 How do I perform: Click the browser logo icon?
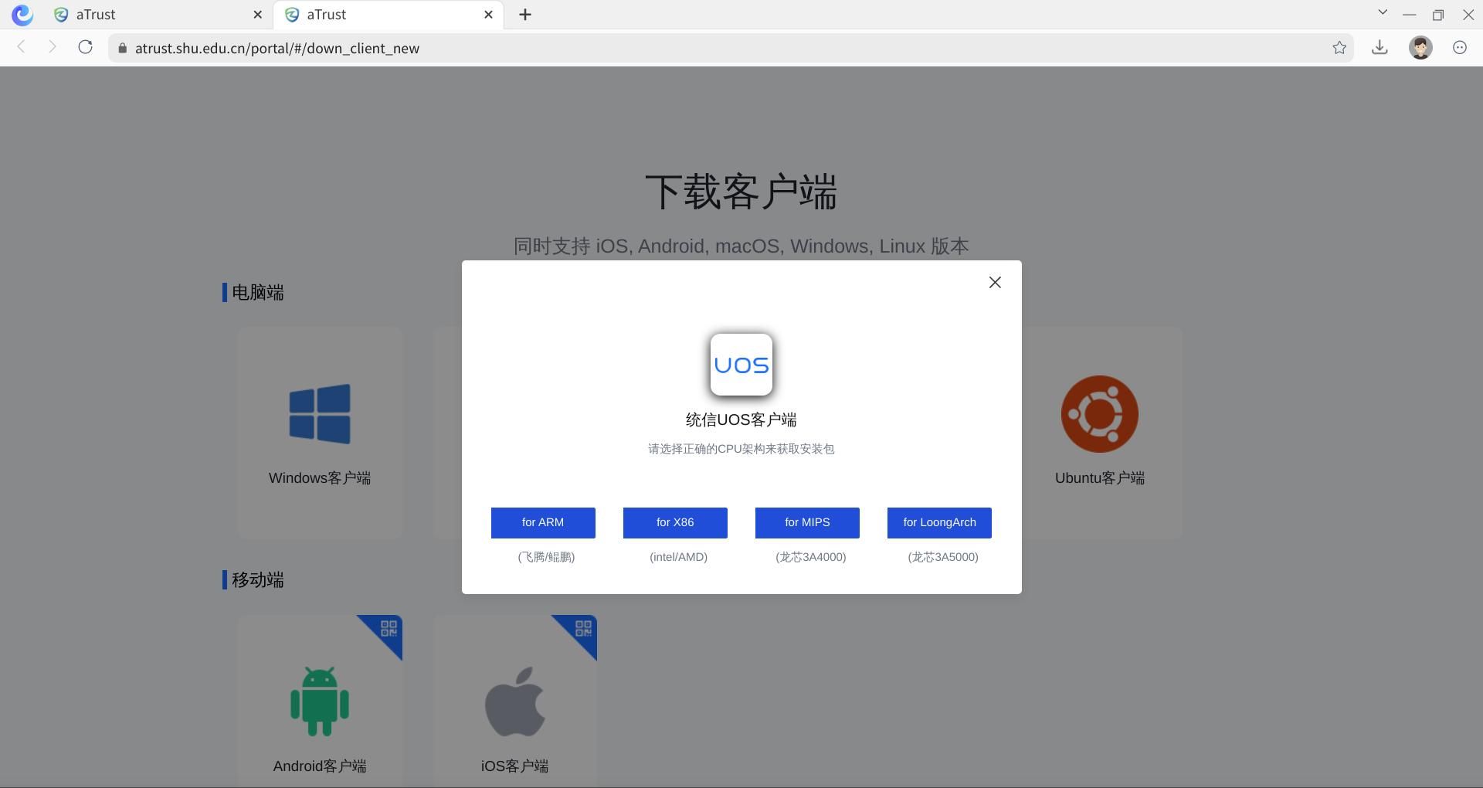coord(22,15)
